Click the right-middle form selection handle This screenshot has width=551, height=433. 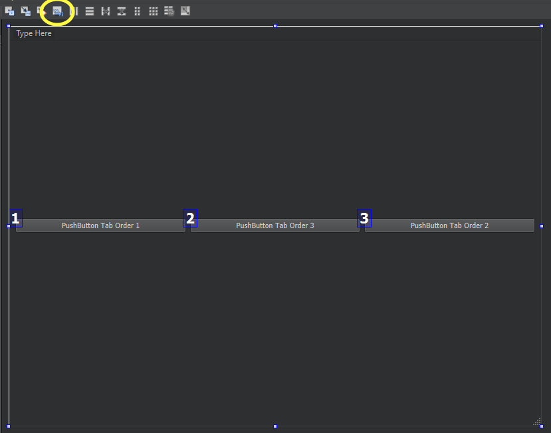(x=542, y=226)
